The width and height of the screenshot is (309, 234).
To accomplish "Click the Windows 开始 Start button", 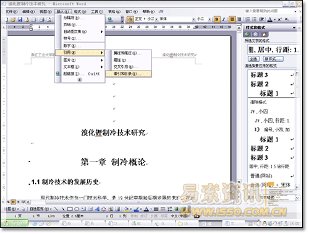I will [14, 223].
